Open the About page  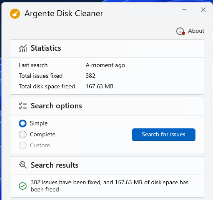(x=196, y=31)
